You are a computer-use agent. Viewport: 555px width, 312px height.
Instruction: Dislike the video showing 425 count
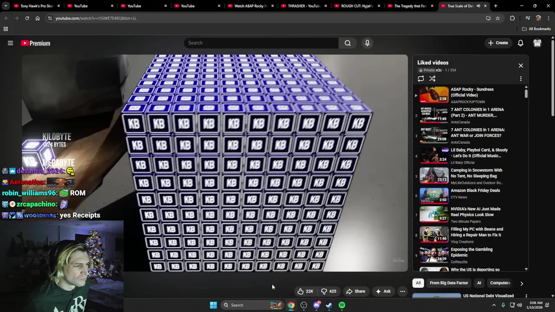(328, 291)
